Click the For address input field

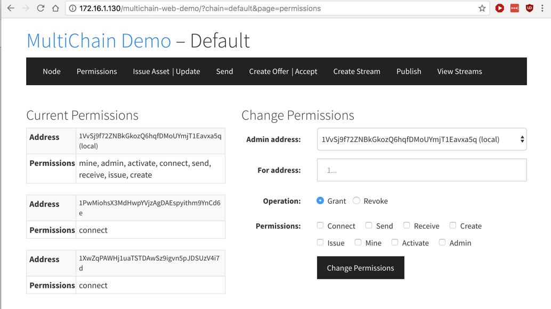[x=422, y=170]
